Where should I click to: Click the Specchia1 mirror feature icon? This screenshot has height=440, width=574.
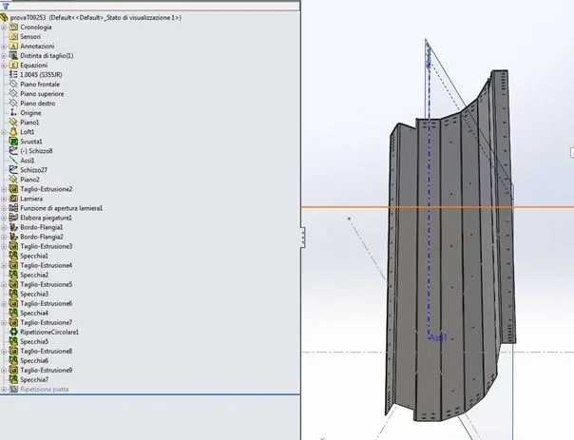13,256
